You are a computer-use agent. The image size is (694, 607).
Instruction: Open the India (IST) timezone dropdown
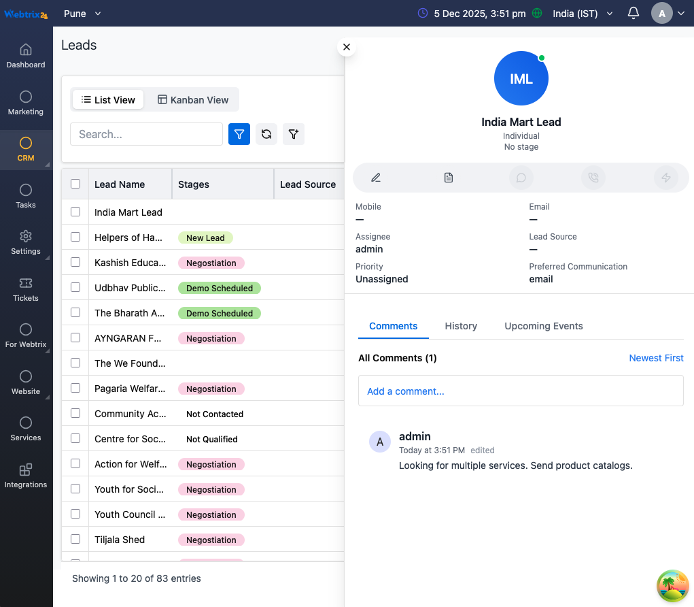pyautogui.click(x=583, y=14)
